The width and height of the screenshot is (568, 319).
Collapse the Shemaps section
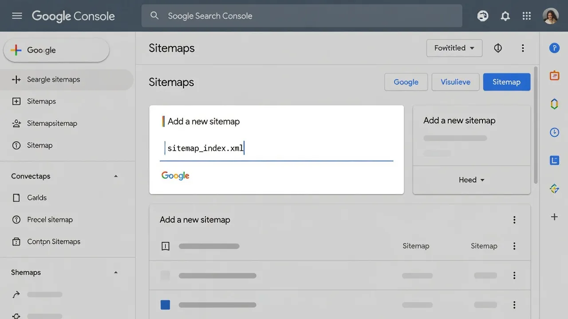coord(116,272)
